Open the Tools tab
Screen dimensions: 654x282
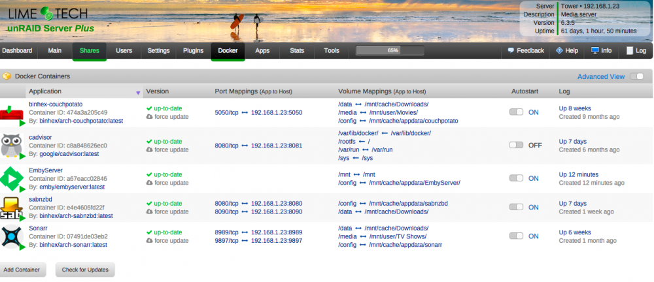click(x=332, y=50)
